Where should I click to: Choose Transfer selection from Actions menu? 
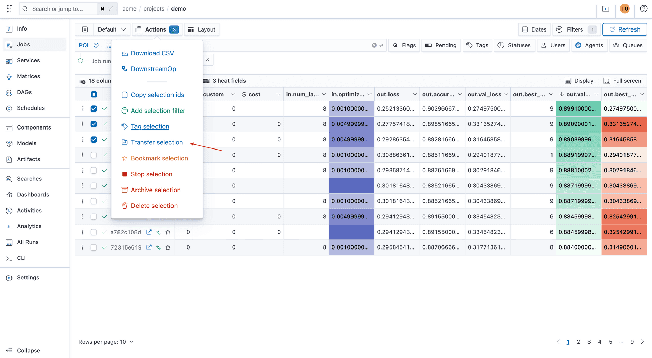[157, 142]
